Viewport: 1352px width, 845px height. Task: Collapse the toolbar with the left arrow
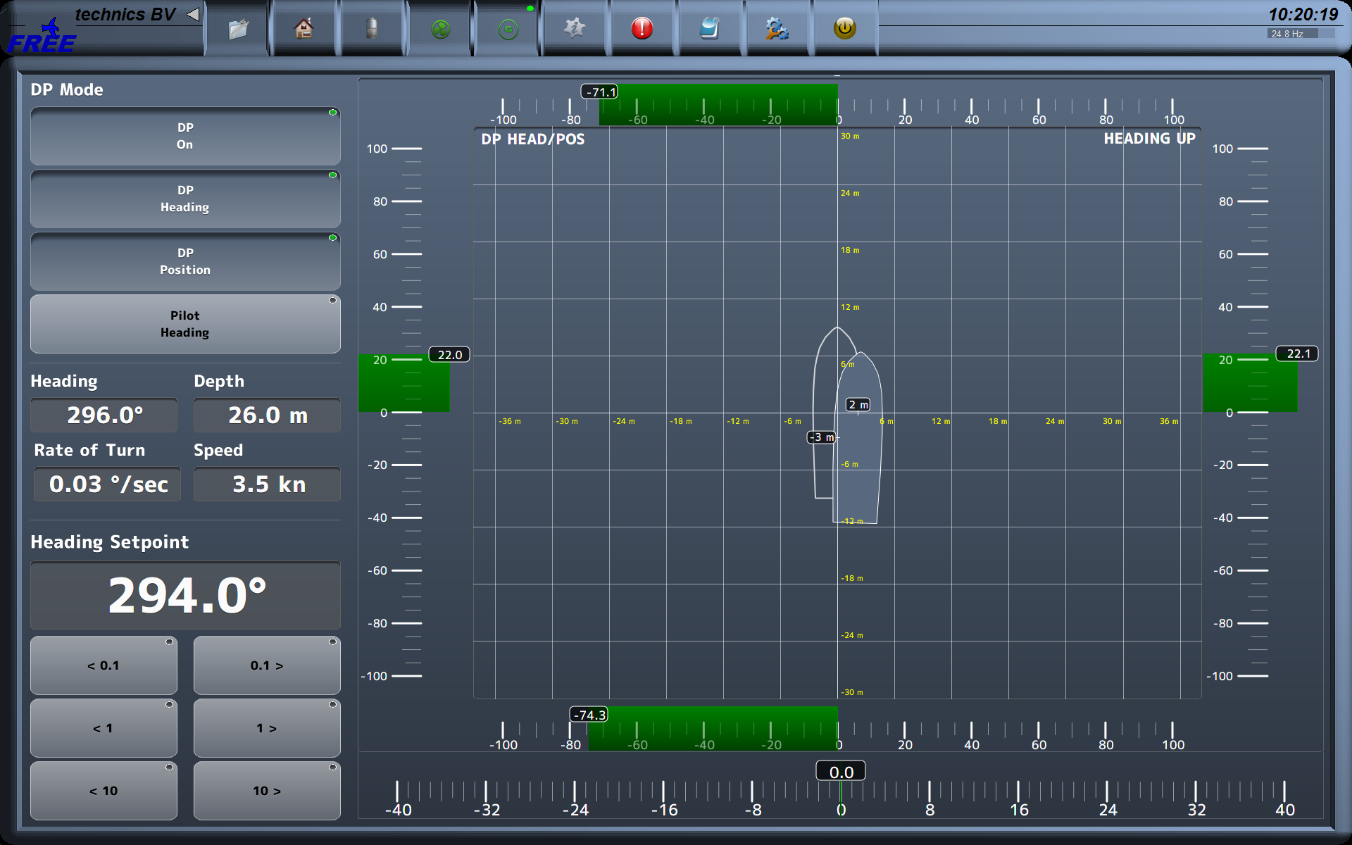(193, 14)
